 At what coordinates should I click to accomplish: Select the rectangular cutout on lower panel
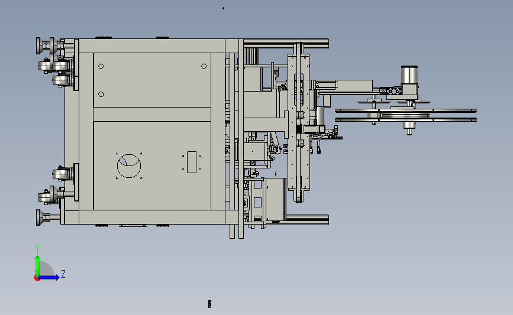click(x=192, y=162)
